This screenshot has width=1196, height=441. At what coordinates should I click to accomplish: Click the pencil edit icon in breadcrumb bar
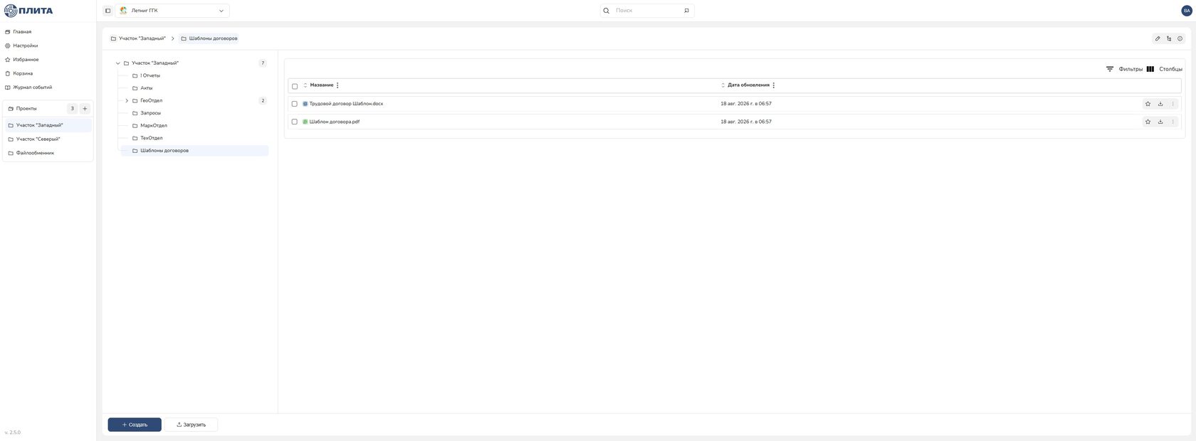[x=1158, y=38]
